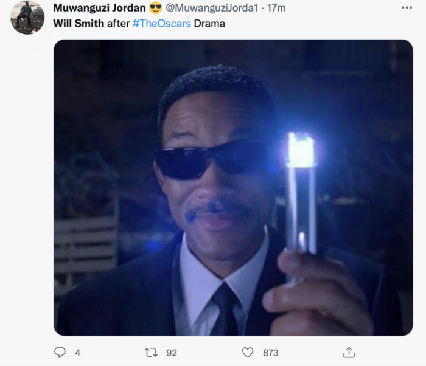
Task: Click the bold "Will Smith" tweet text
Action: click(x=79, y=23)
